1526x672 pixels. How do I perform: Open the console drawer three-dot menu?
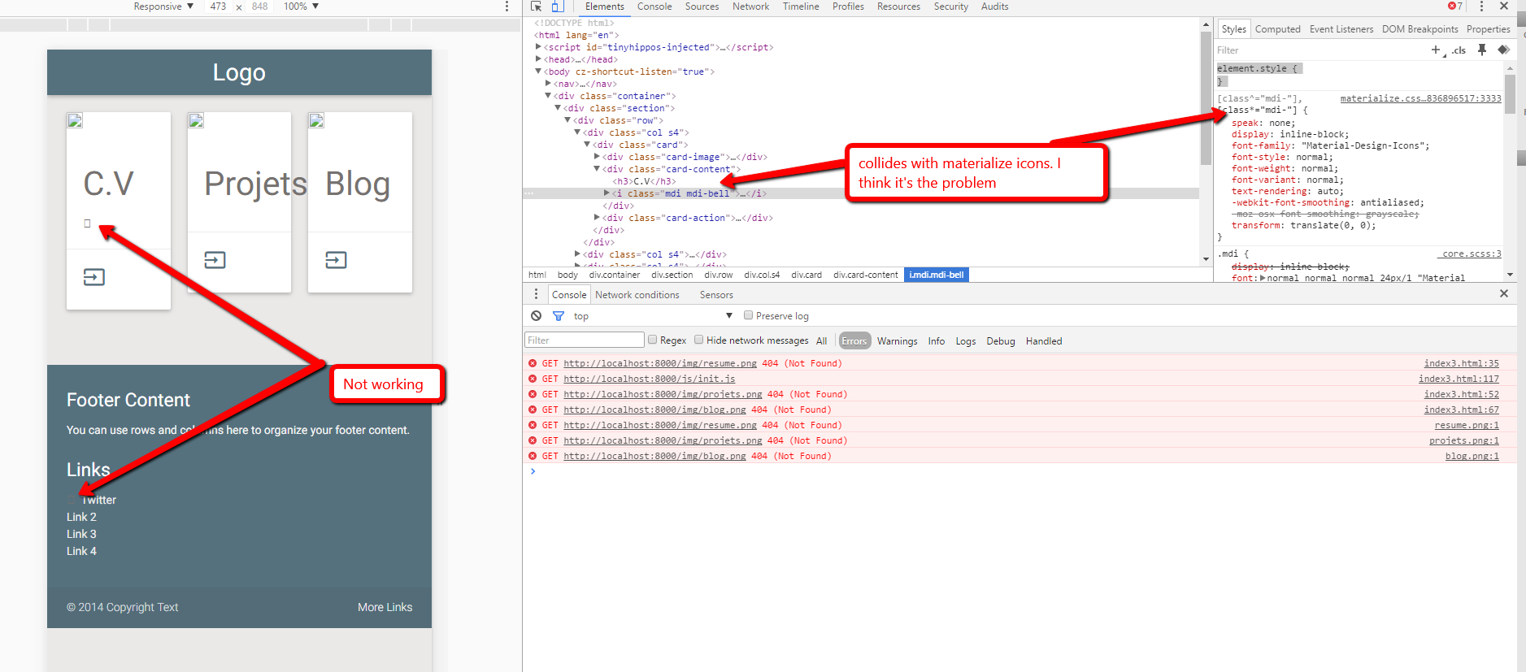[x=536, y=294]
